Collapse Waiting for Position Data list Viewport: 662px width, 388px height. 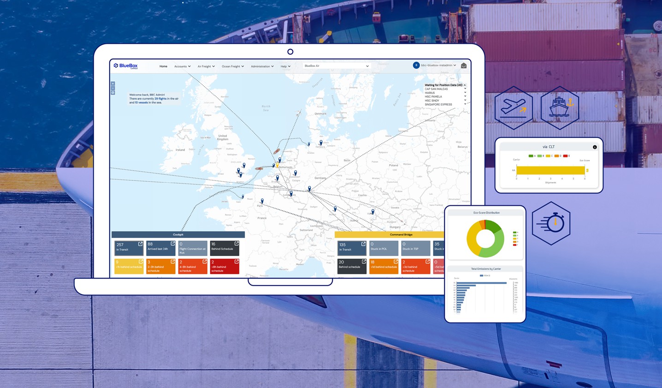tap(465, 85)
